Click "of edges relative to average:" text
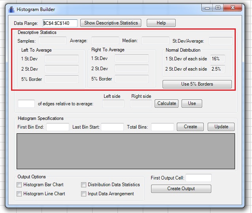This screenshot has width=252, height=213. [x=66, y=104]
